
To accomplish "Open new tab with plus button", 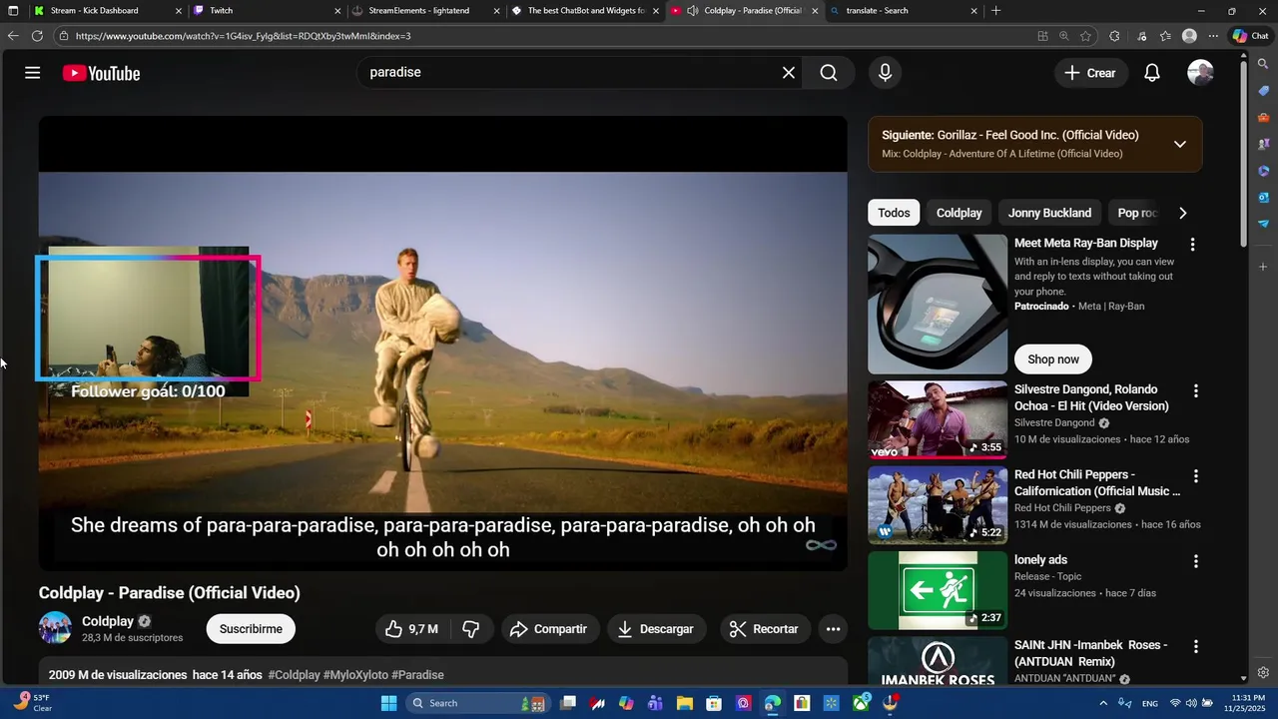I will [995, 11].
